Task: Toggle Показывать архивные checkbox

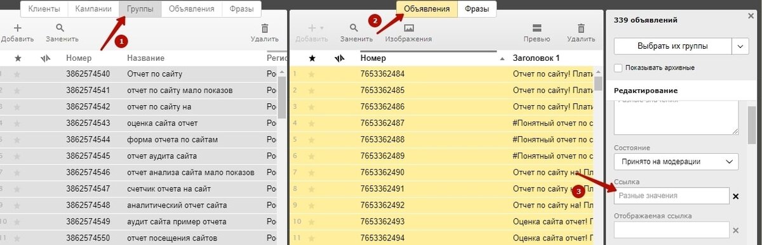Action: pyautogui.click(x=618, y=68)
